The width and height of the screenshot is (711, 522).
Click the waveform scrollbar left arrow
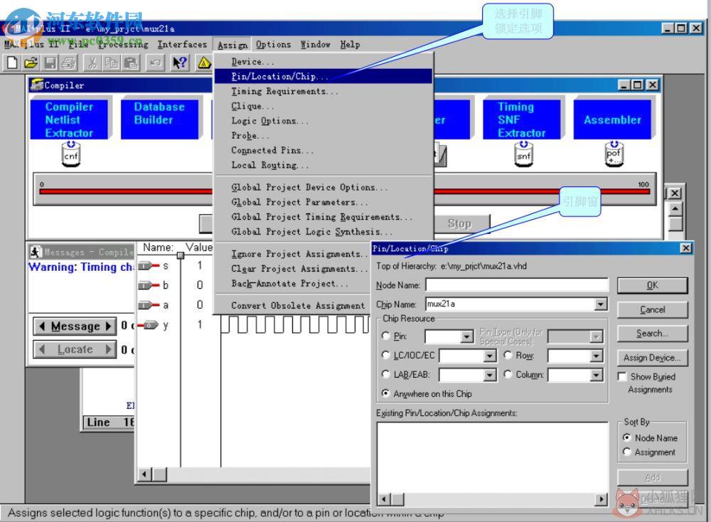coord(144,474)
